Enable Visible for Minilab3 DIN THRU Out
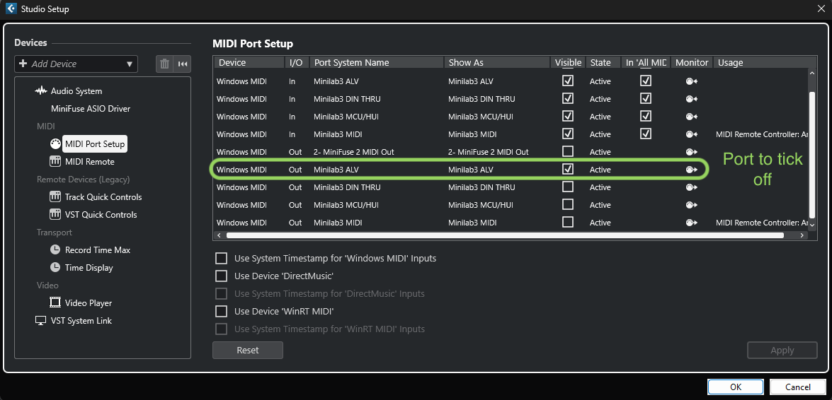The image size is (832, 400). click(x=568, y=187)
